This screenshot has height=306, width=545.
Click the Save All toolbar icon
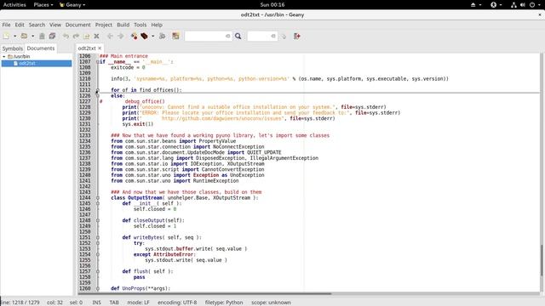[x=52, y=36]
